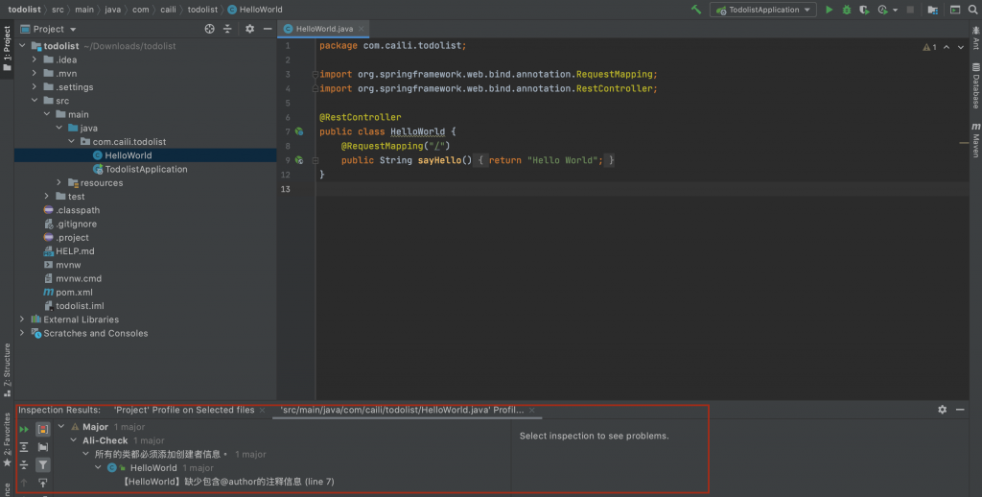Close the HelloWorld.java Profile inspection tab
Viewport: 982px width, 497px height.
[x=531, y=411]
